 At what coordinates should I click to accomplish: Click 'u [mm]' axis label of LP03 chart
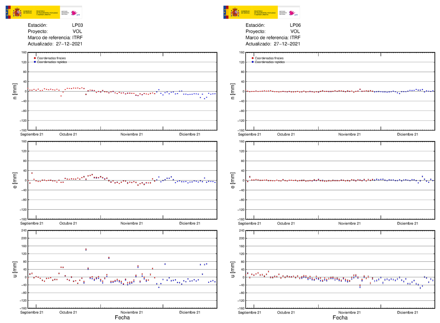[x=15, y=269]
